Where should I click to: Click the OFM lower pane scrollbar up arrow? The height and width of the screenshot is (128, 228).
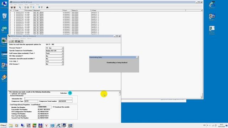pos(120,92)
